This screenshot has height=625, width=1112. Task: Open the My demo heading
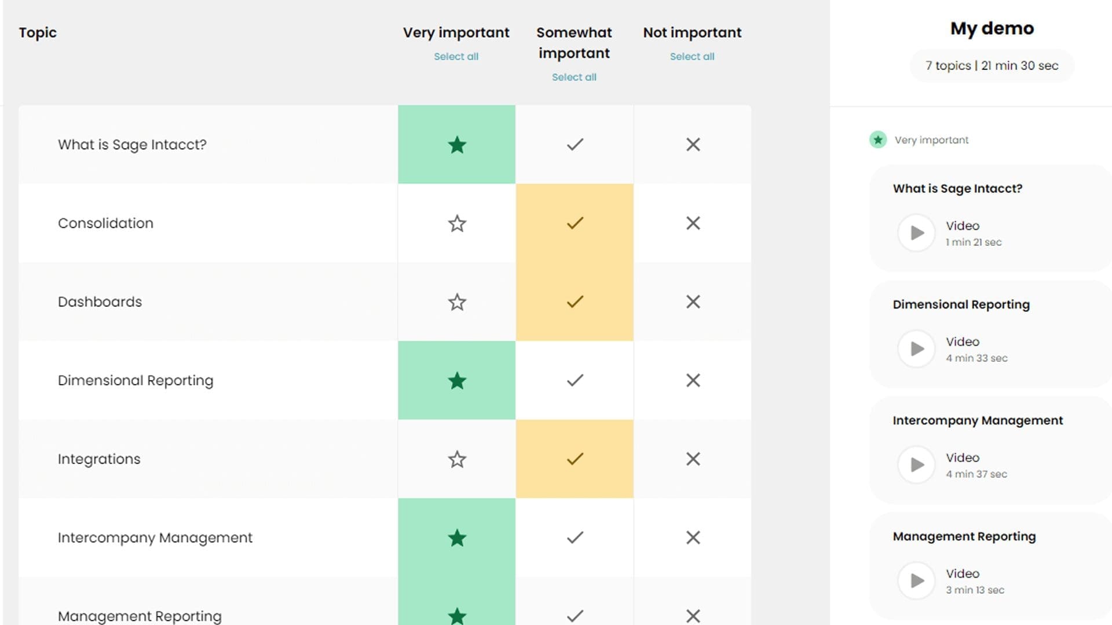coord(992,28)
